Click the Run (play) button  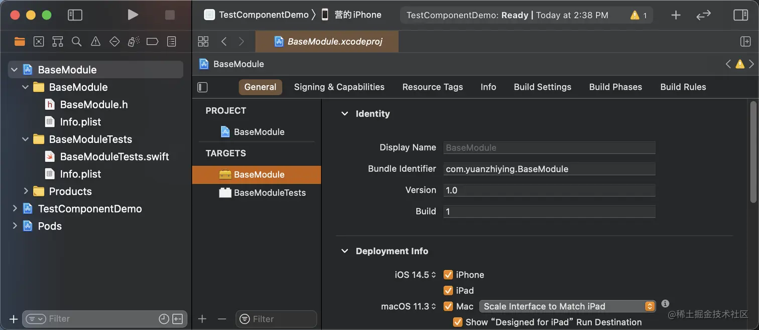(x=133, y=15)
